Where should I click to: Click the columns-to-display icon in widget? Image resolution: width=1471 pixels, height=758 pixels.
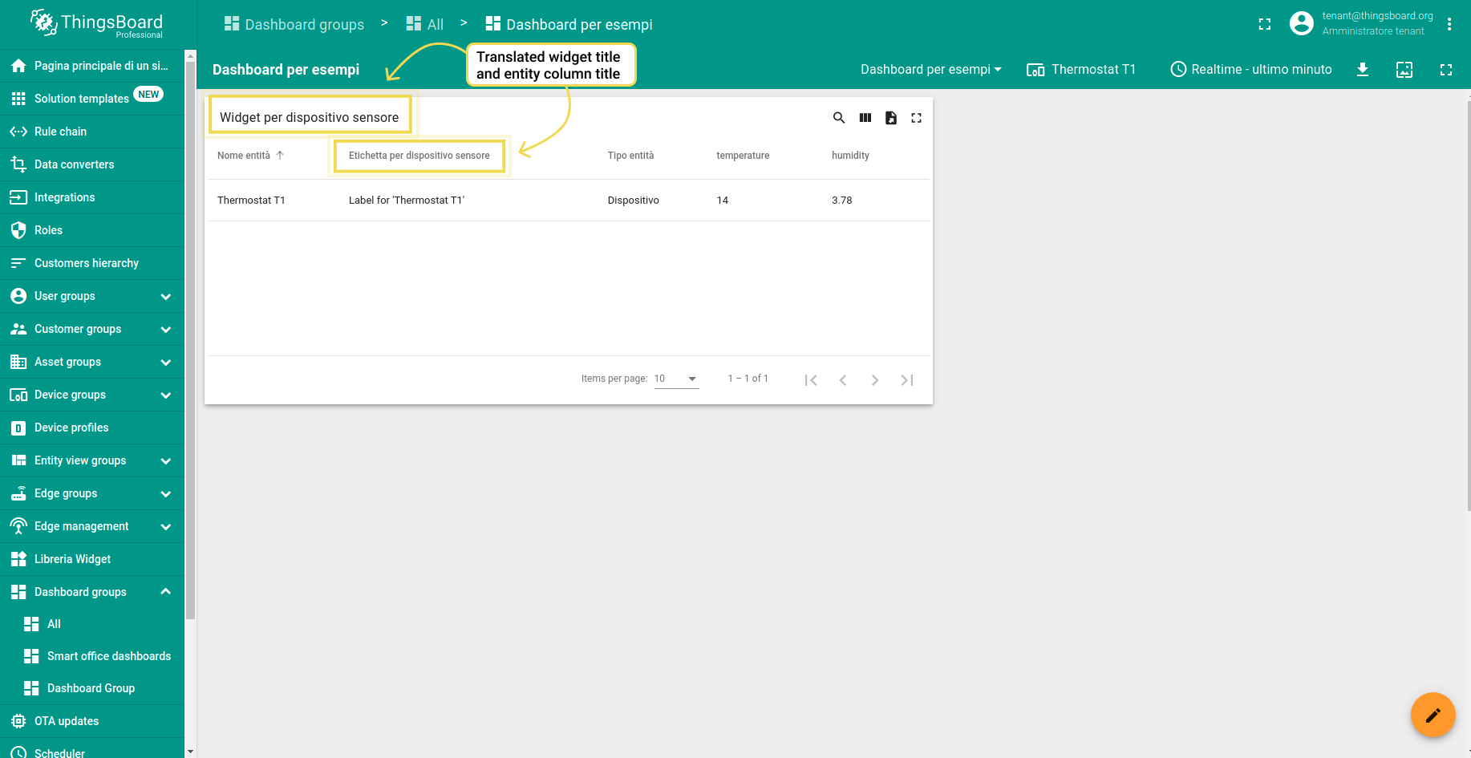pos(865,118)
